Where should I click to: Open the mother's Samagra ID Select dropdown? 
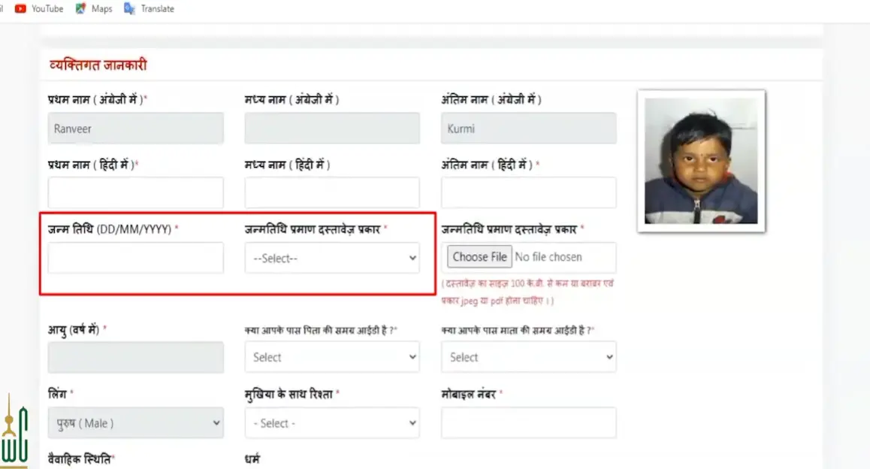(x=528, y=357)
